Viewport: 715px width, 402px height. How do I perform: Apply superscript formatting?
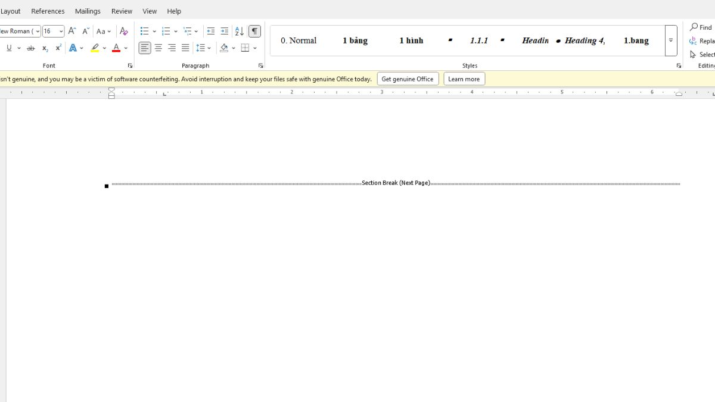(x=58, y=48)
